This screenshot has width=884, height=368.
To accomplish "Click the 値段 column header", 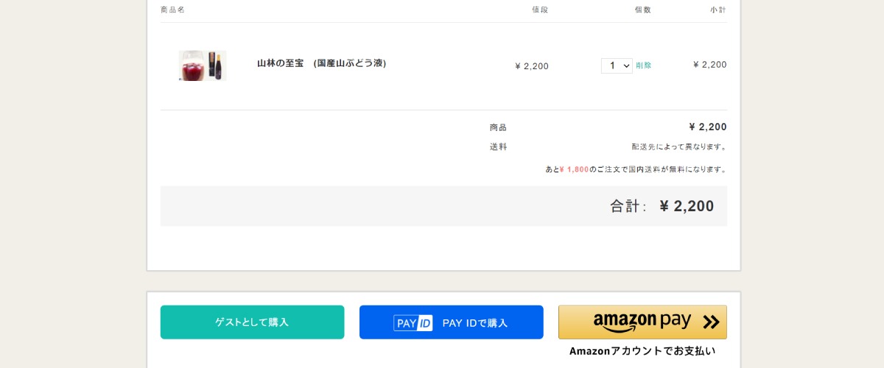I will (541, 10).
